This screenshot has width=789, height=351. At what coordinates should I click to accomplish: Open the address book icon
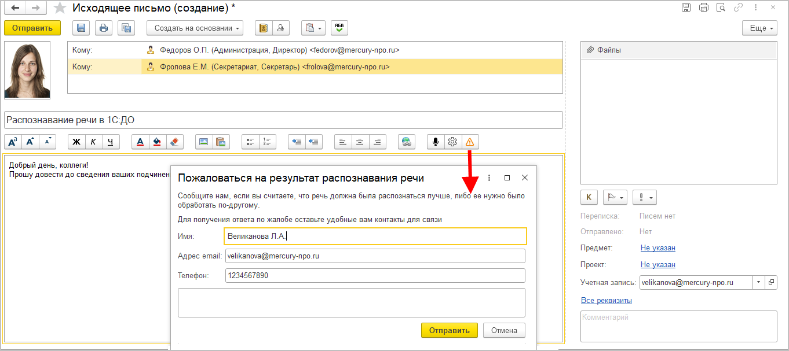[x=263, y=28]
